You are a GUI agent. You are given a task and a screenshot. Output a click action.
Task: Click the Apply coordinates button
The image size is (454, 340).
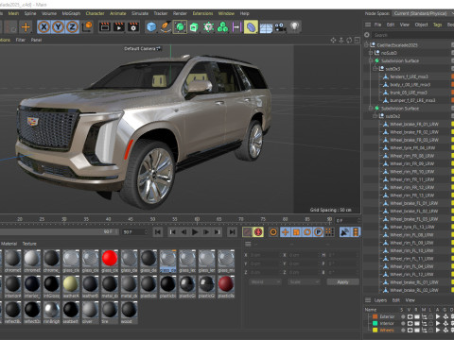(x=343, y=282)
